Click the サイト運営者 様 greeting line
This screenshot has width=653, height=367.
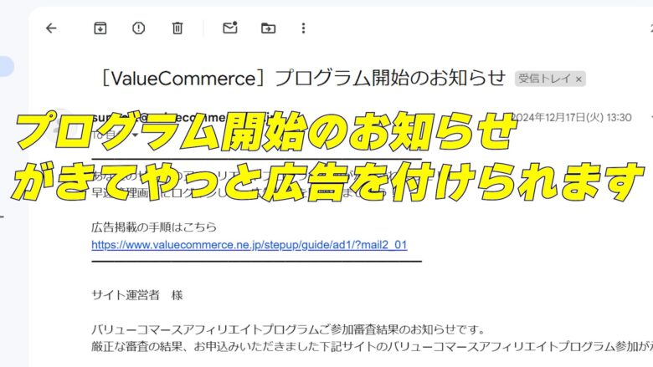coord(137,295)
